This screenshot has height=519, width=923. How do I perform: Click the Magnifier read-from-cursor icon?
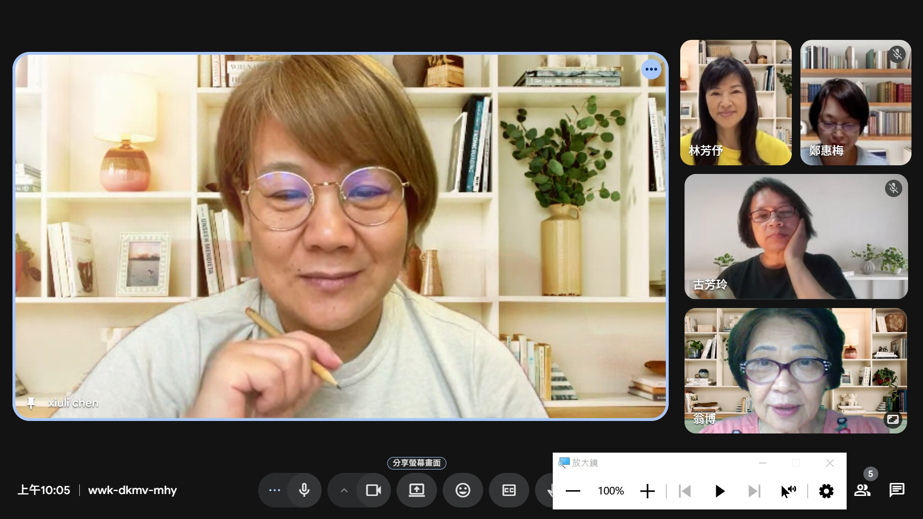(788, 491)
